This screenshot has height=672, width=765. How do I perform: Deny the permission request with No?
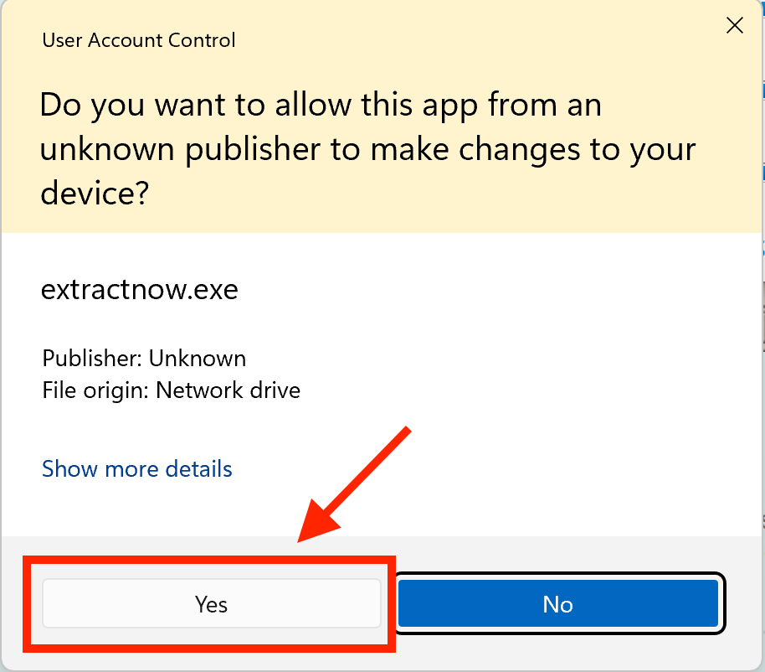(558, 603)
